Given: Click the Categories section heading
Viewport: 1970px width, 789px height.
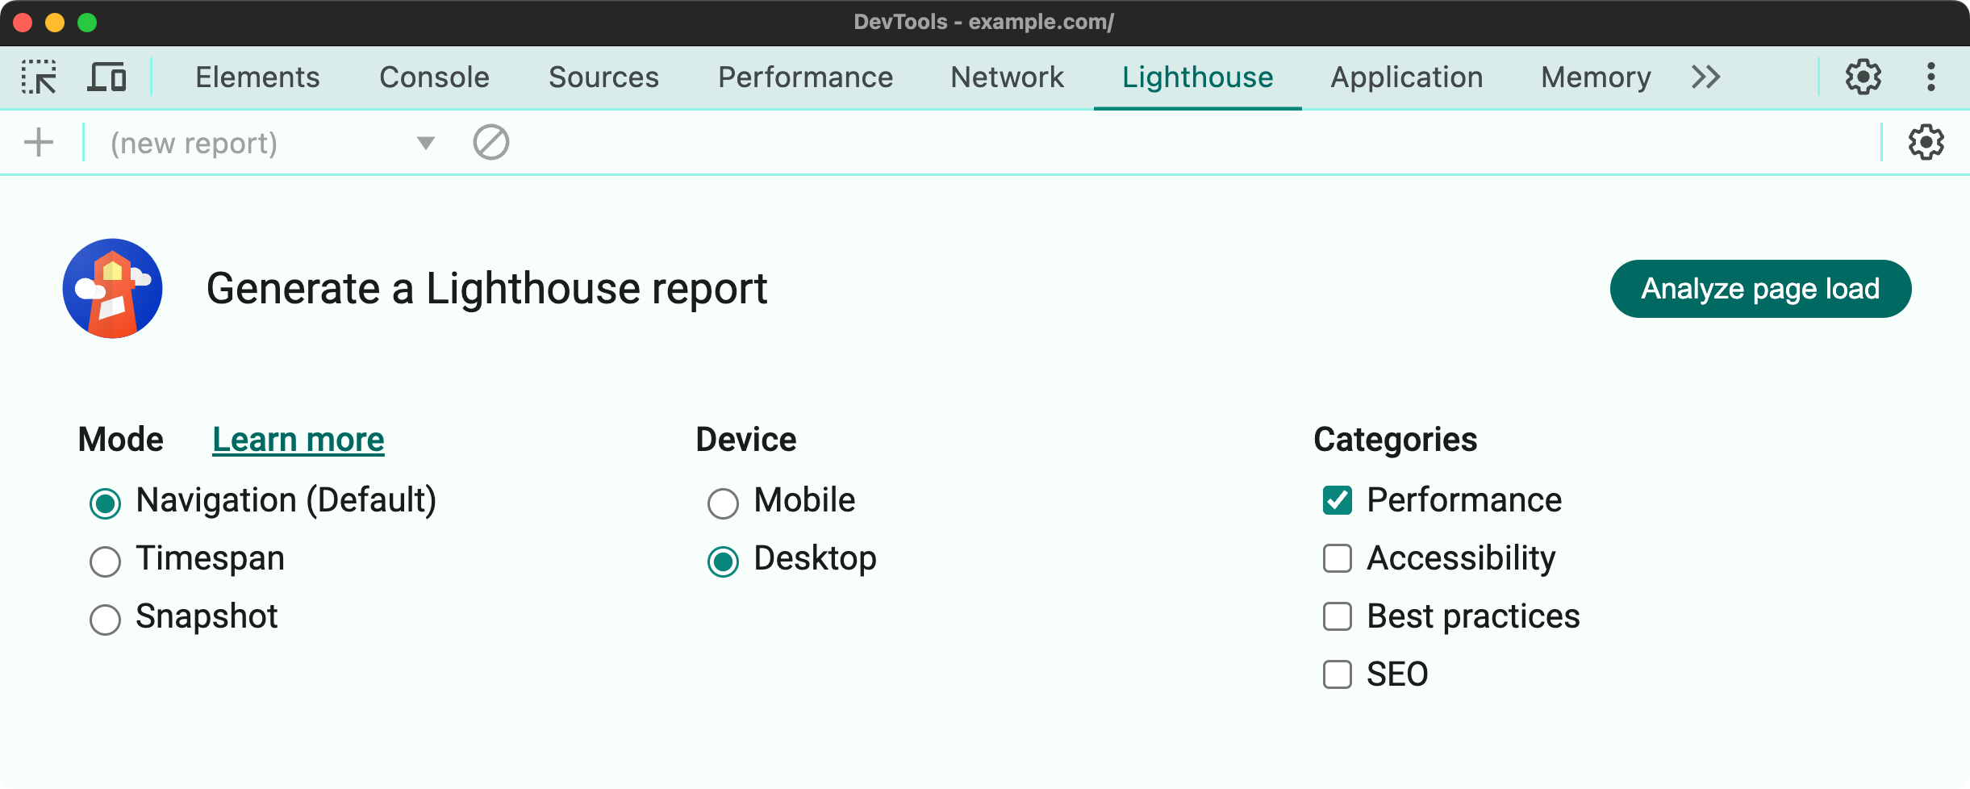Looking at the screenshot, I should pos(1395,440).
